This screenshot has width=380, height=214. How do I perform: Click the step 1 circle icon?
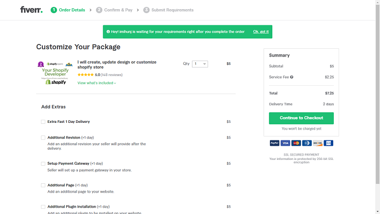tap(54, 10)
